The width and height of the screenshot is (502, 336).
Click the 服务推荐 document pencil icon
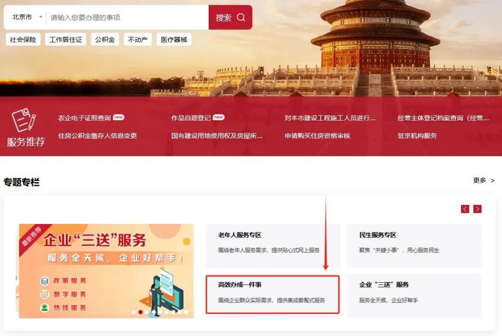click(24, 120)
